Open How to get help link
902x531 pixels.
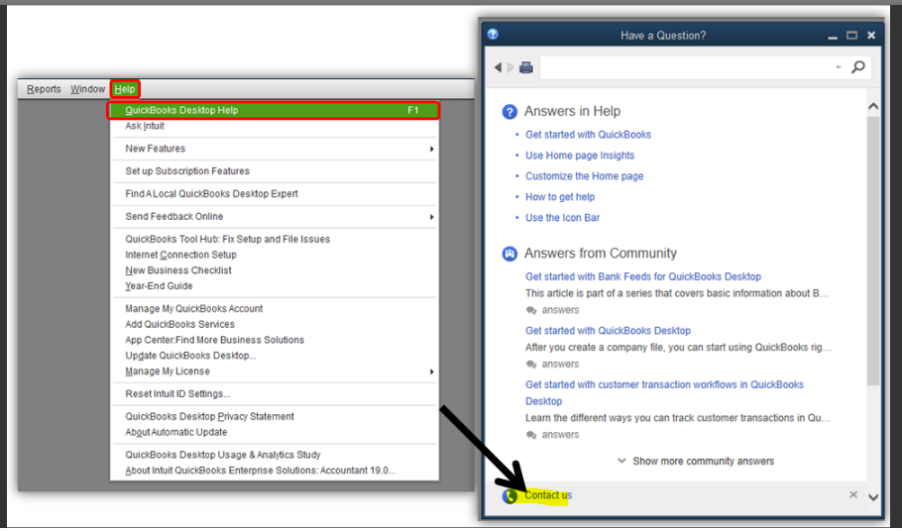point(560,196)
